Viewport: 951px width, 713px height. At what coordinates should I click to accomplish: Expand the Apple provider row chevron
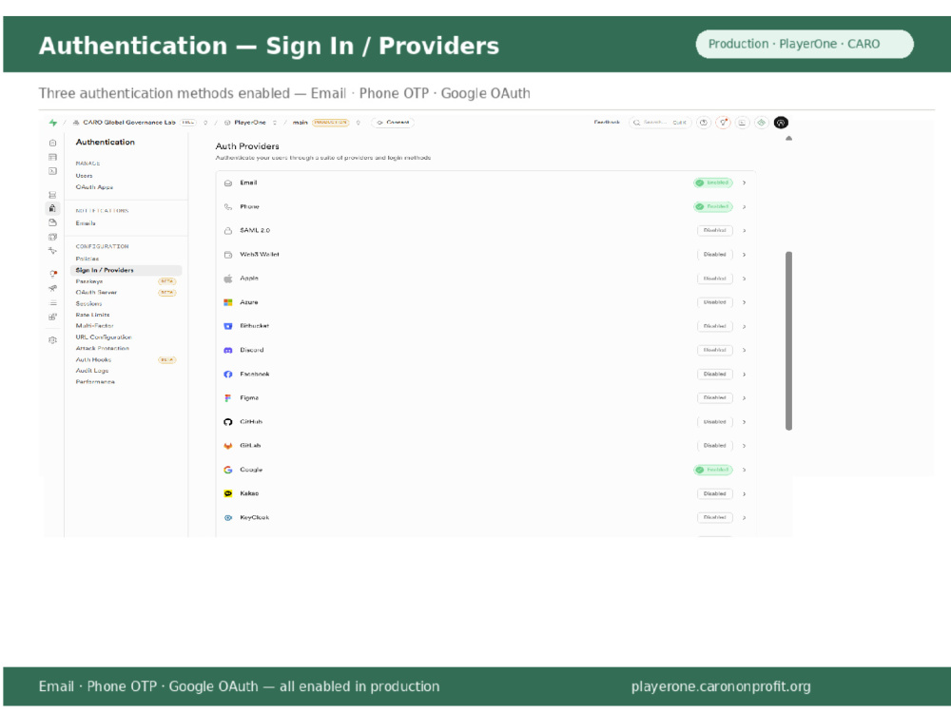click(x=745, y=279)
